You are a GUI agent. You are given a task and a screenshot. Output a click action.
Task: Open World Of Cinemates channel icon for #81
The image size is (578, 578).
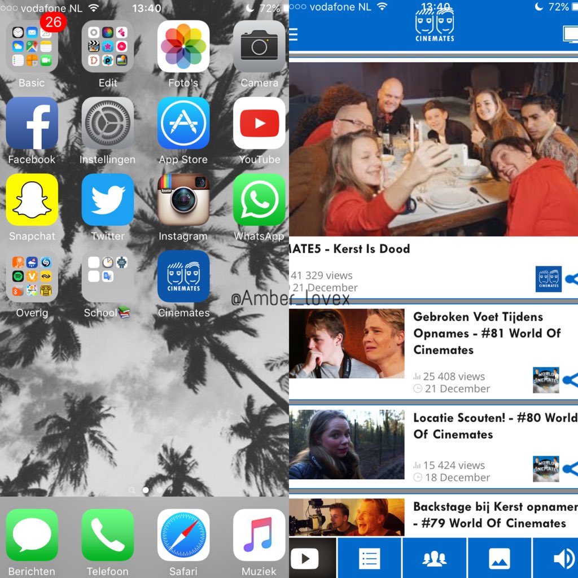point(546,380)
